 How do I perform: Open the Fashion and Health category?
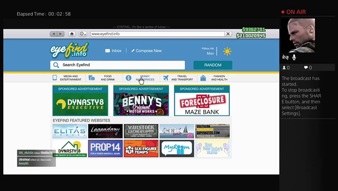click(x=219, y=78)
